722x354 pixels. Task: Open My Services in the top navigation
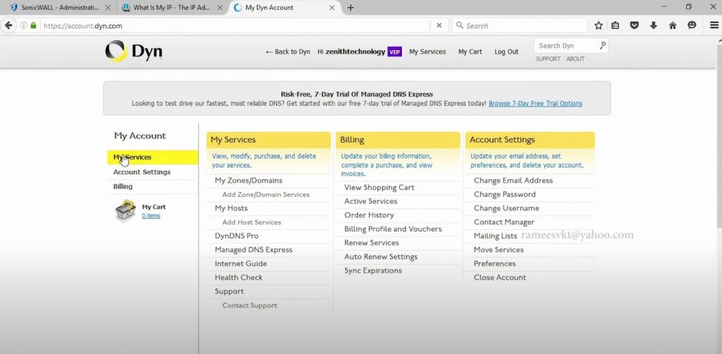pos(427,51)
